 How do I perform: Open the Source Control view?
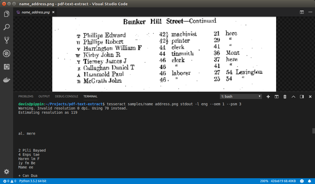[7, 40]
